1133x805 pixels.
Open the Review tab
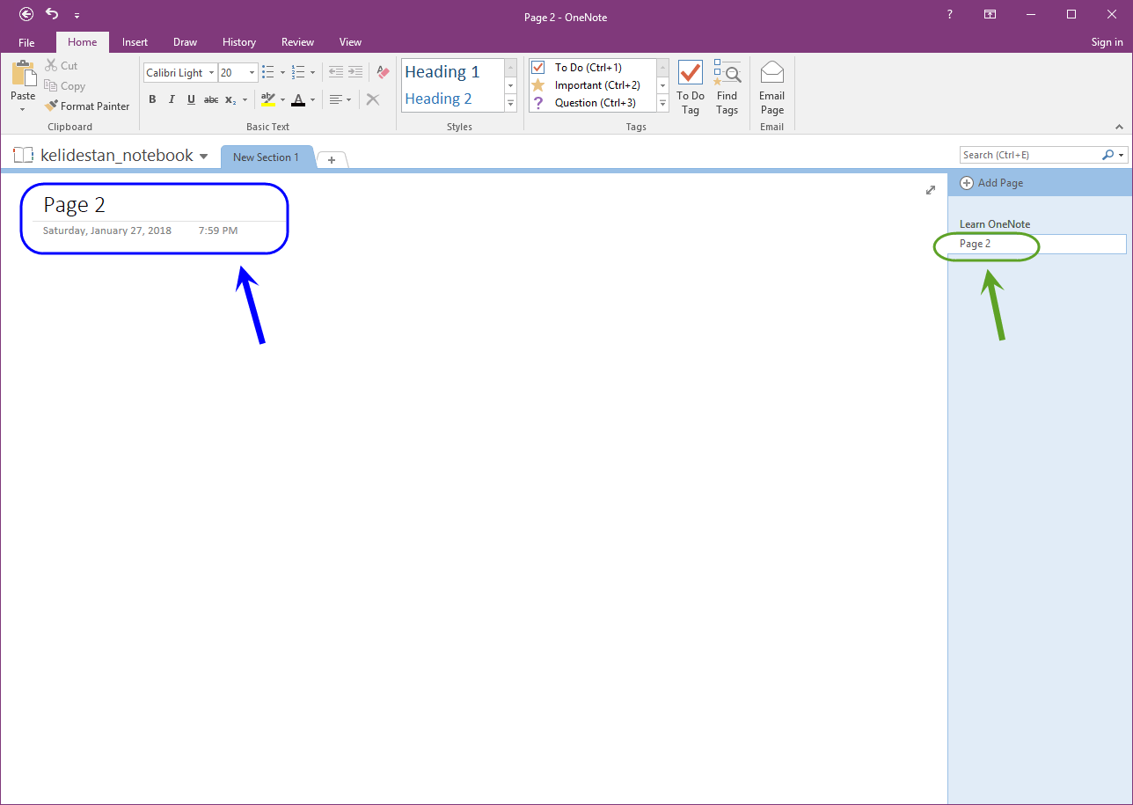coord(297,42)
